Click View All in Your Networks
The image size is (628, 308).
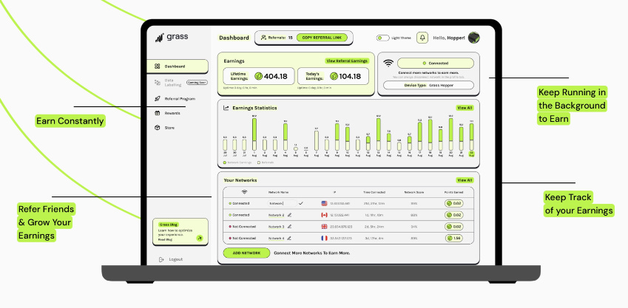[465, 180]
